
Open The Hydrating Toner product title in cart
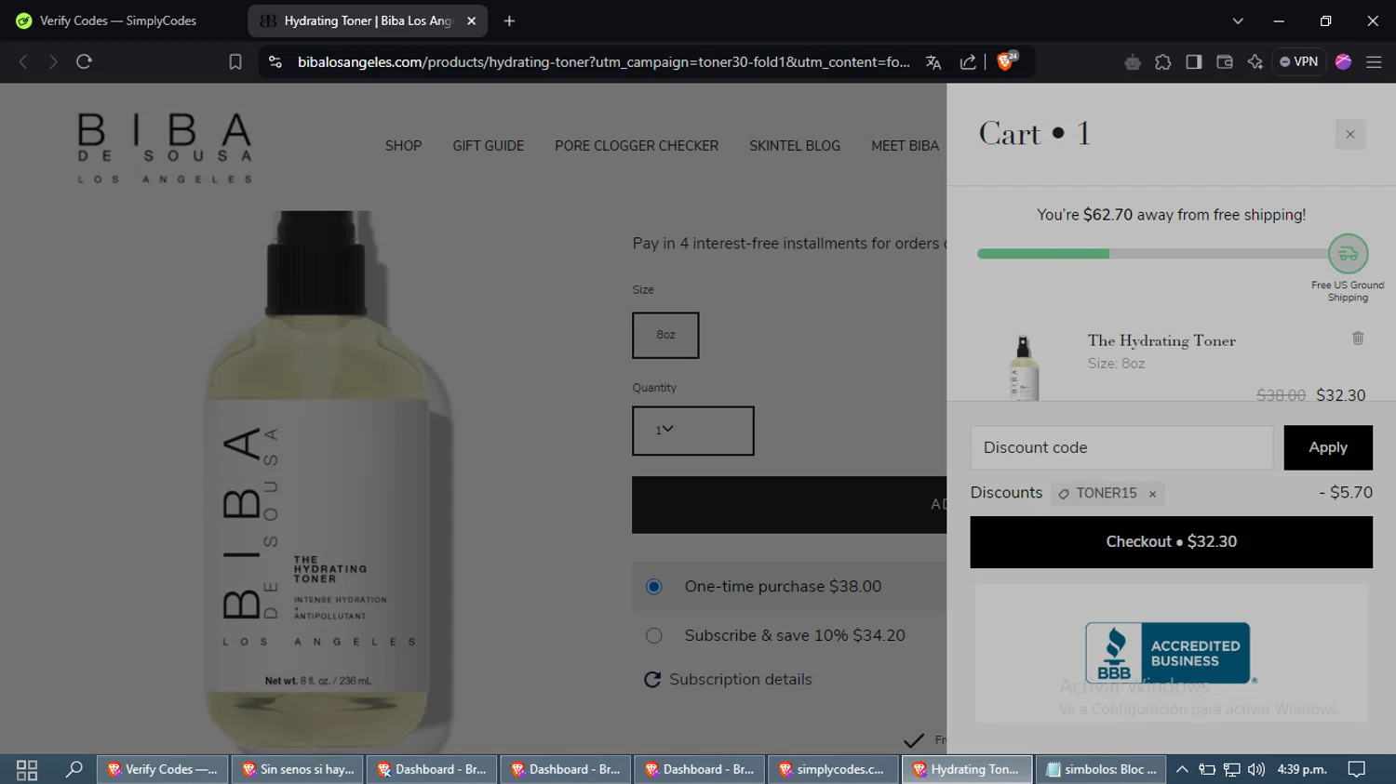click(1161, 341)
